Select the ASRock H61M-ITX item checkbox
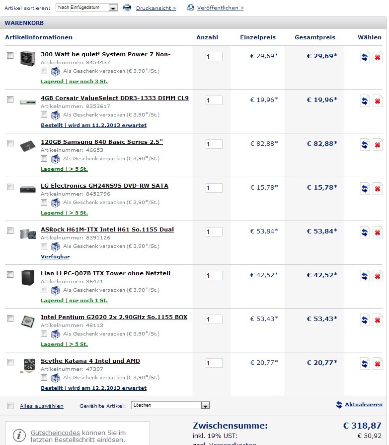 pyautogui.click(x=10, y=230)
